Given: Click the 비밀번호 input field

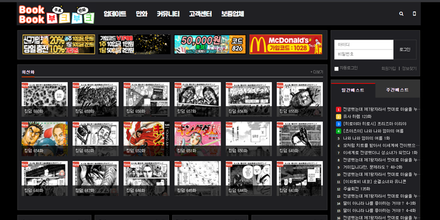Looking at the screenshot, I should coord(364,54).
